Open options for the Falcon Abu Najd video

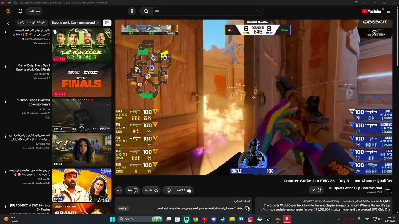coord(5,31)
